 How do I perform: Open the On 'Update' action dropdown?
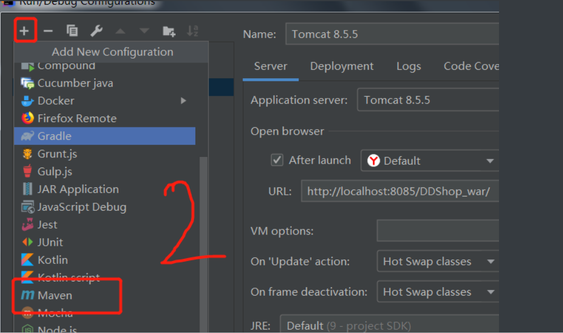pyautogui.click(x=438, y=261)
